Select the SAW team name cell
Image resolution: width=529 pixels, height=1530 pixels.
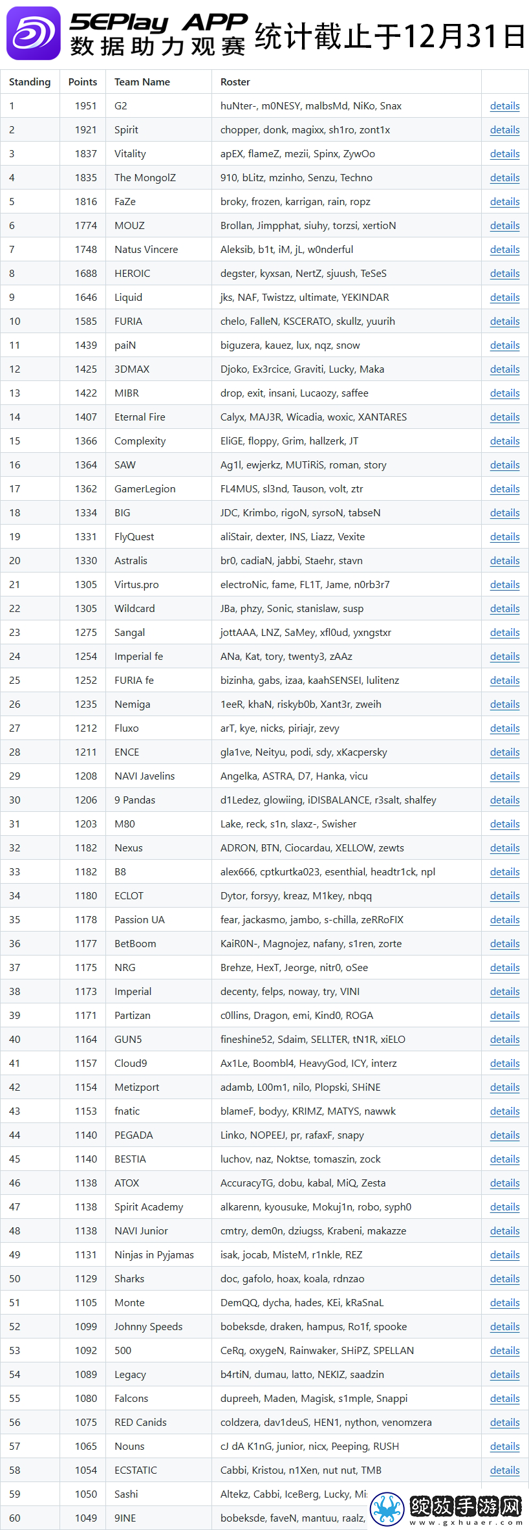[158, 465]
